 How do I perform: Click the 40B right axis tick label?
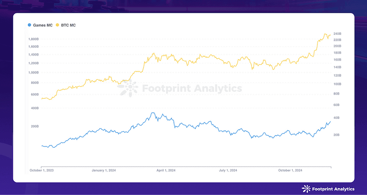pyautogui.click(x=337, y=118)
